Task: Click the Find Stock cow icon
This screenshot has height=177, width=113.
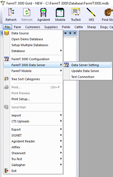Action: pyautogui.click(x=109, y=12)
